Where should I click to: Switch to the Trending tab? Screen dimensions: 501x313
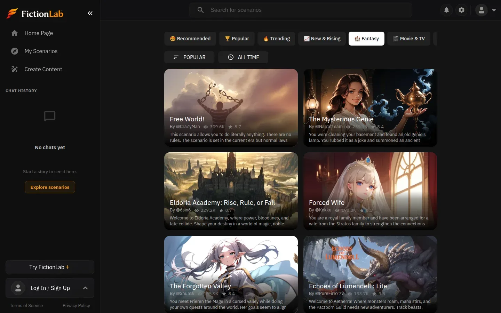pos(277,39)
